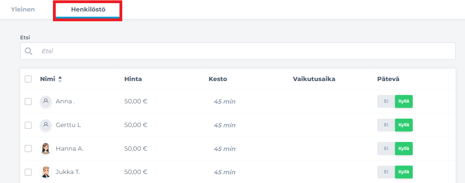The image size is (465, 183).
Task: Open the Henkilöstö tab
Action: coord(88,9)
